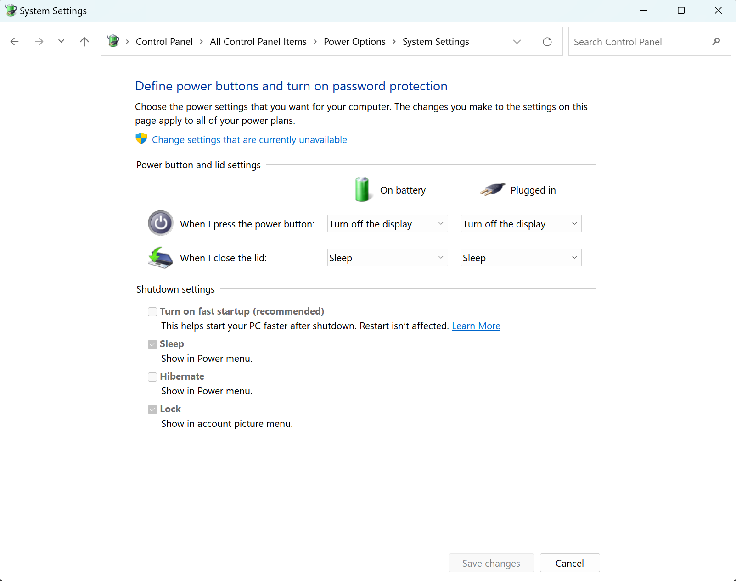Screen dimensions: 736x581
Task: Click the Power Options icon in address bar
Action: tap(113, 41)
